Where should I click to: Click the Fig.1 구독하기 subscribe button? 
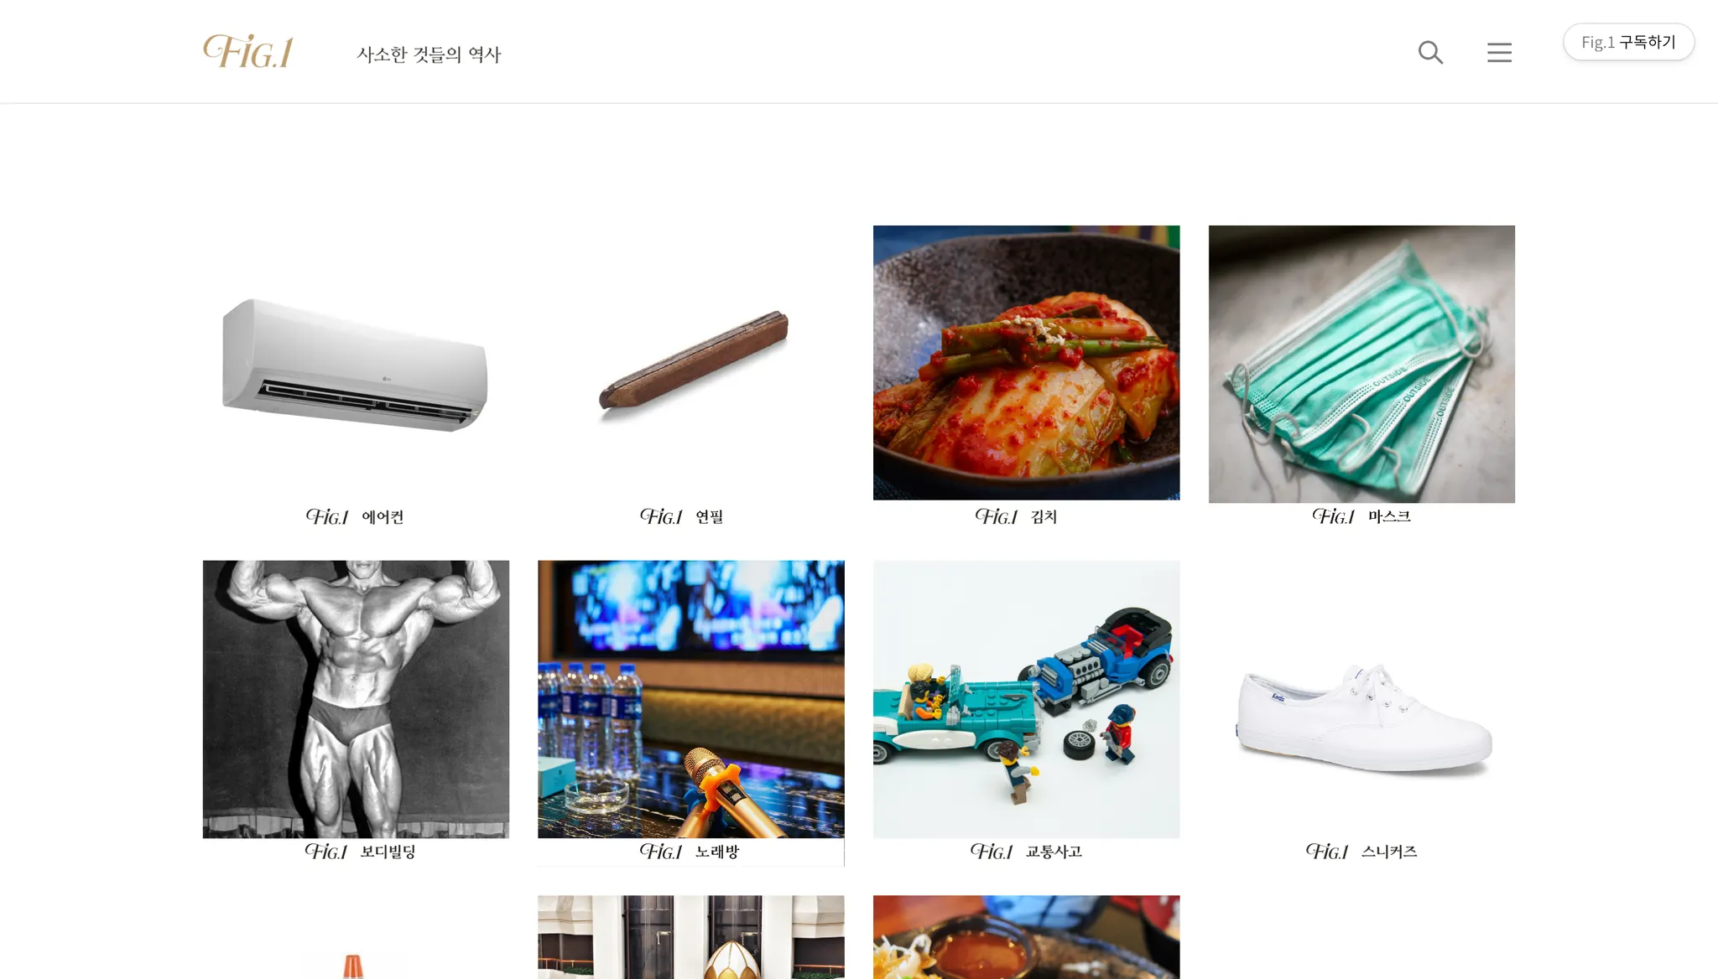pos(1628,42)
